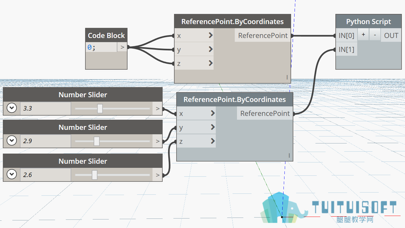Click y input of the slider-fed ReferencePoint node
Screen dimensions: 405x228
click(196, 127)
